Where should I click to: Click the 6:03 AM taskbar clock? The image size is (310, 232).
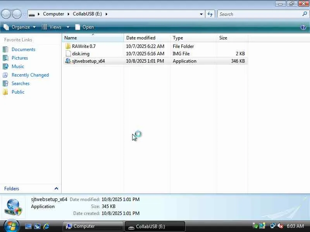click(295, 226)
